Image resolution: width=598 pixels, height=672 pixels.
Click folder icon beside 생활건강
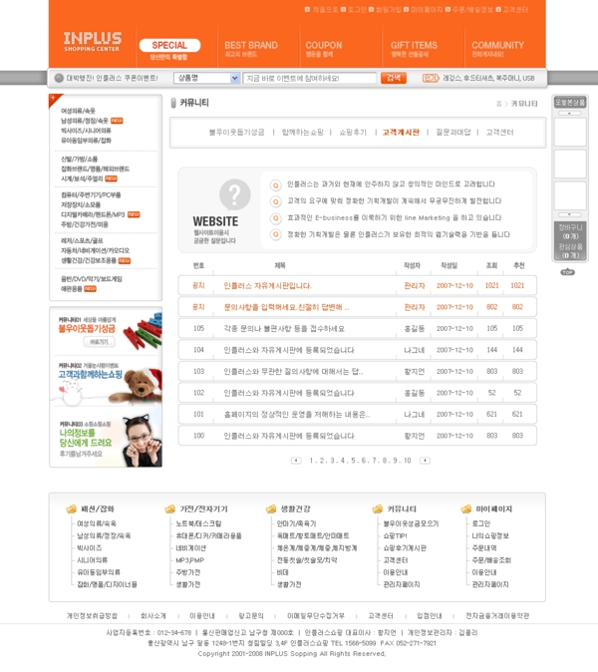pos(271,508)
